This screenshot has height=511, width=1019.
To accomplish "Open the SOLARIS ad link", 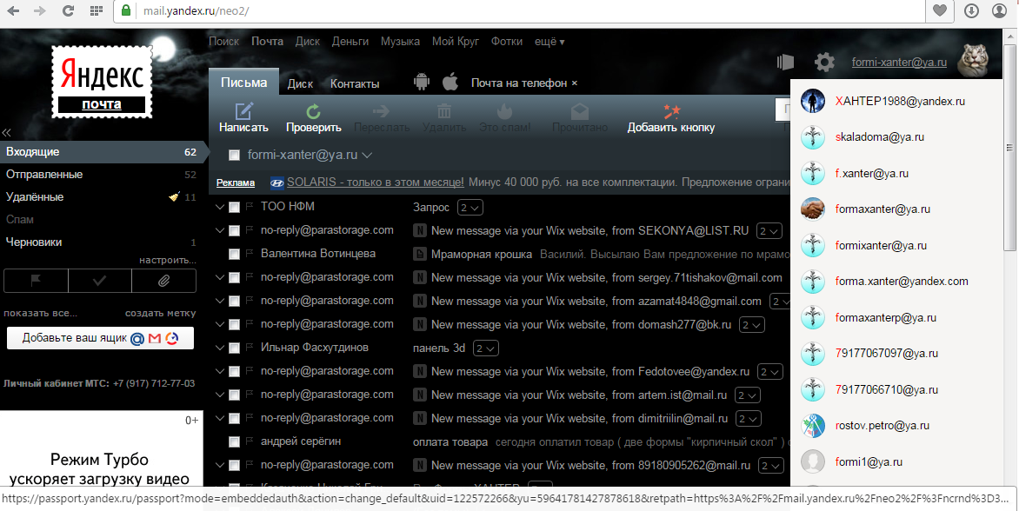I will tap(375, 182).
